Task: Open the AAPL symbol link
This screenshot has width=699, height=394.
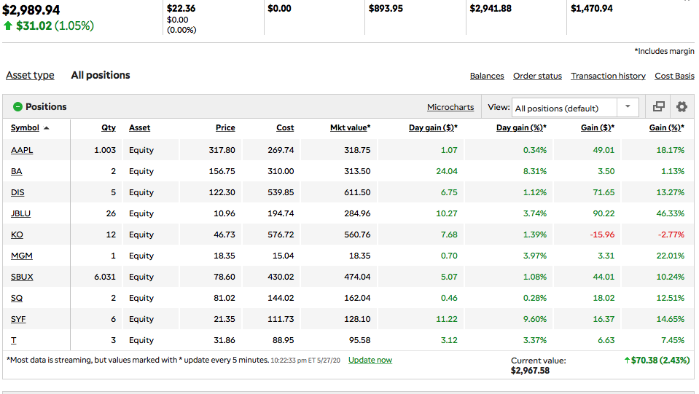Action: pos(22,150)
